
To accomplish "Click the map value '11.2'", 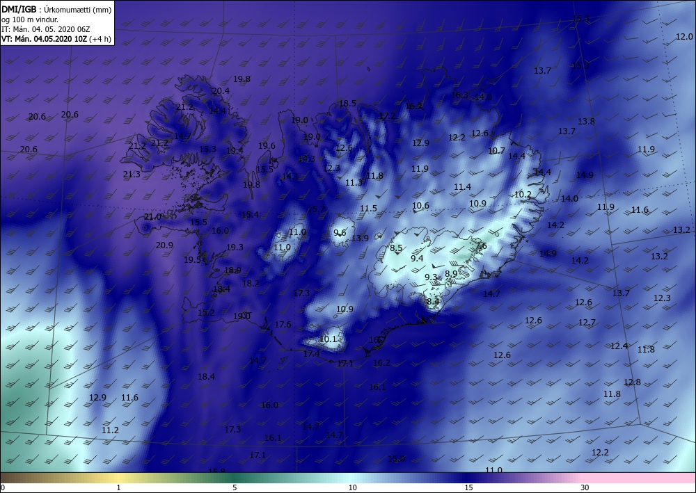I will (x=111, y=430).
